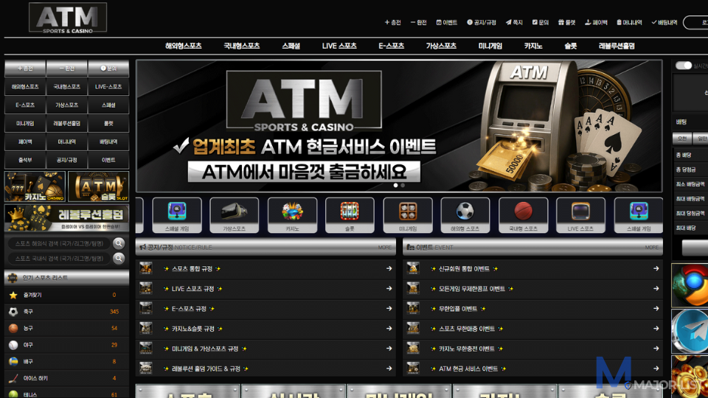Viewport: 708px width, 398px height.
Task: Open 해외형스포츠 in main navigation
Action: [x=184, y=46]
